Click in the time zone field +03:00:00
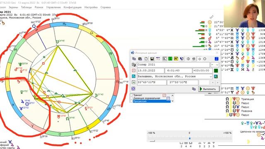The height and width of the screenshot is (149, 265). point(202,71)
